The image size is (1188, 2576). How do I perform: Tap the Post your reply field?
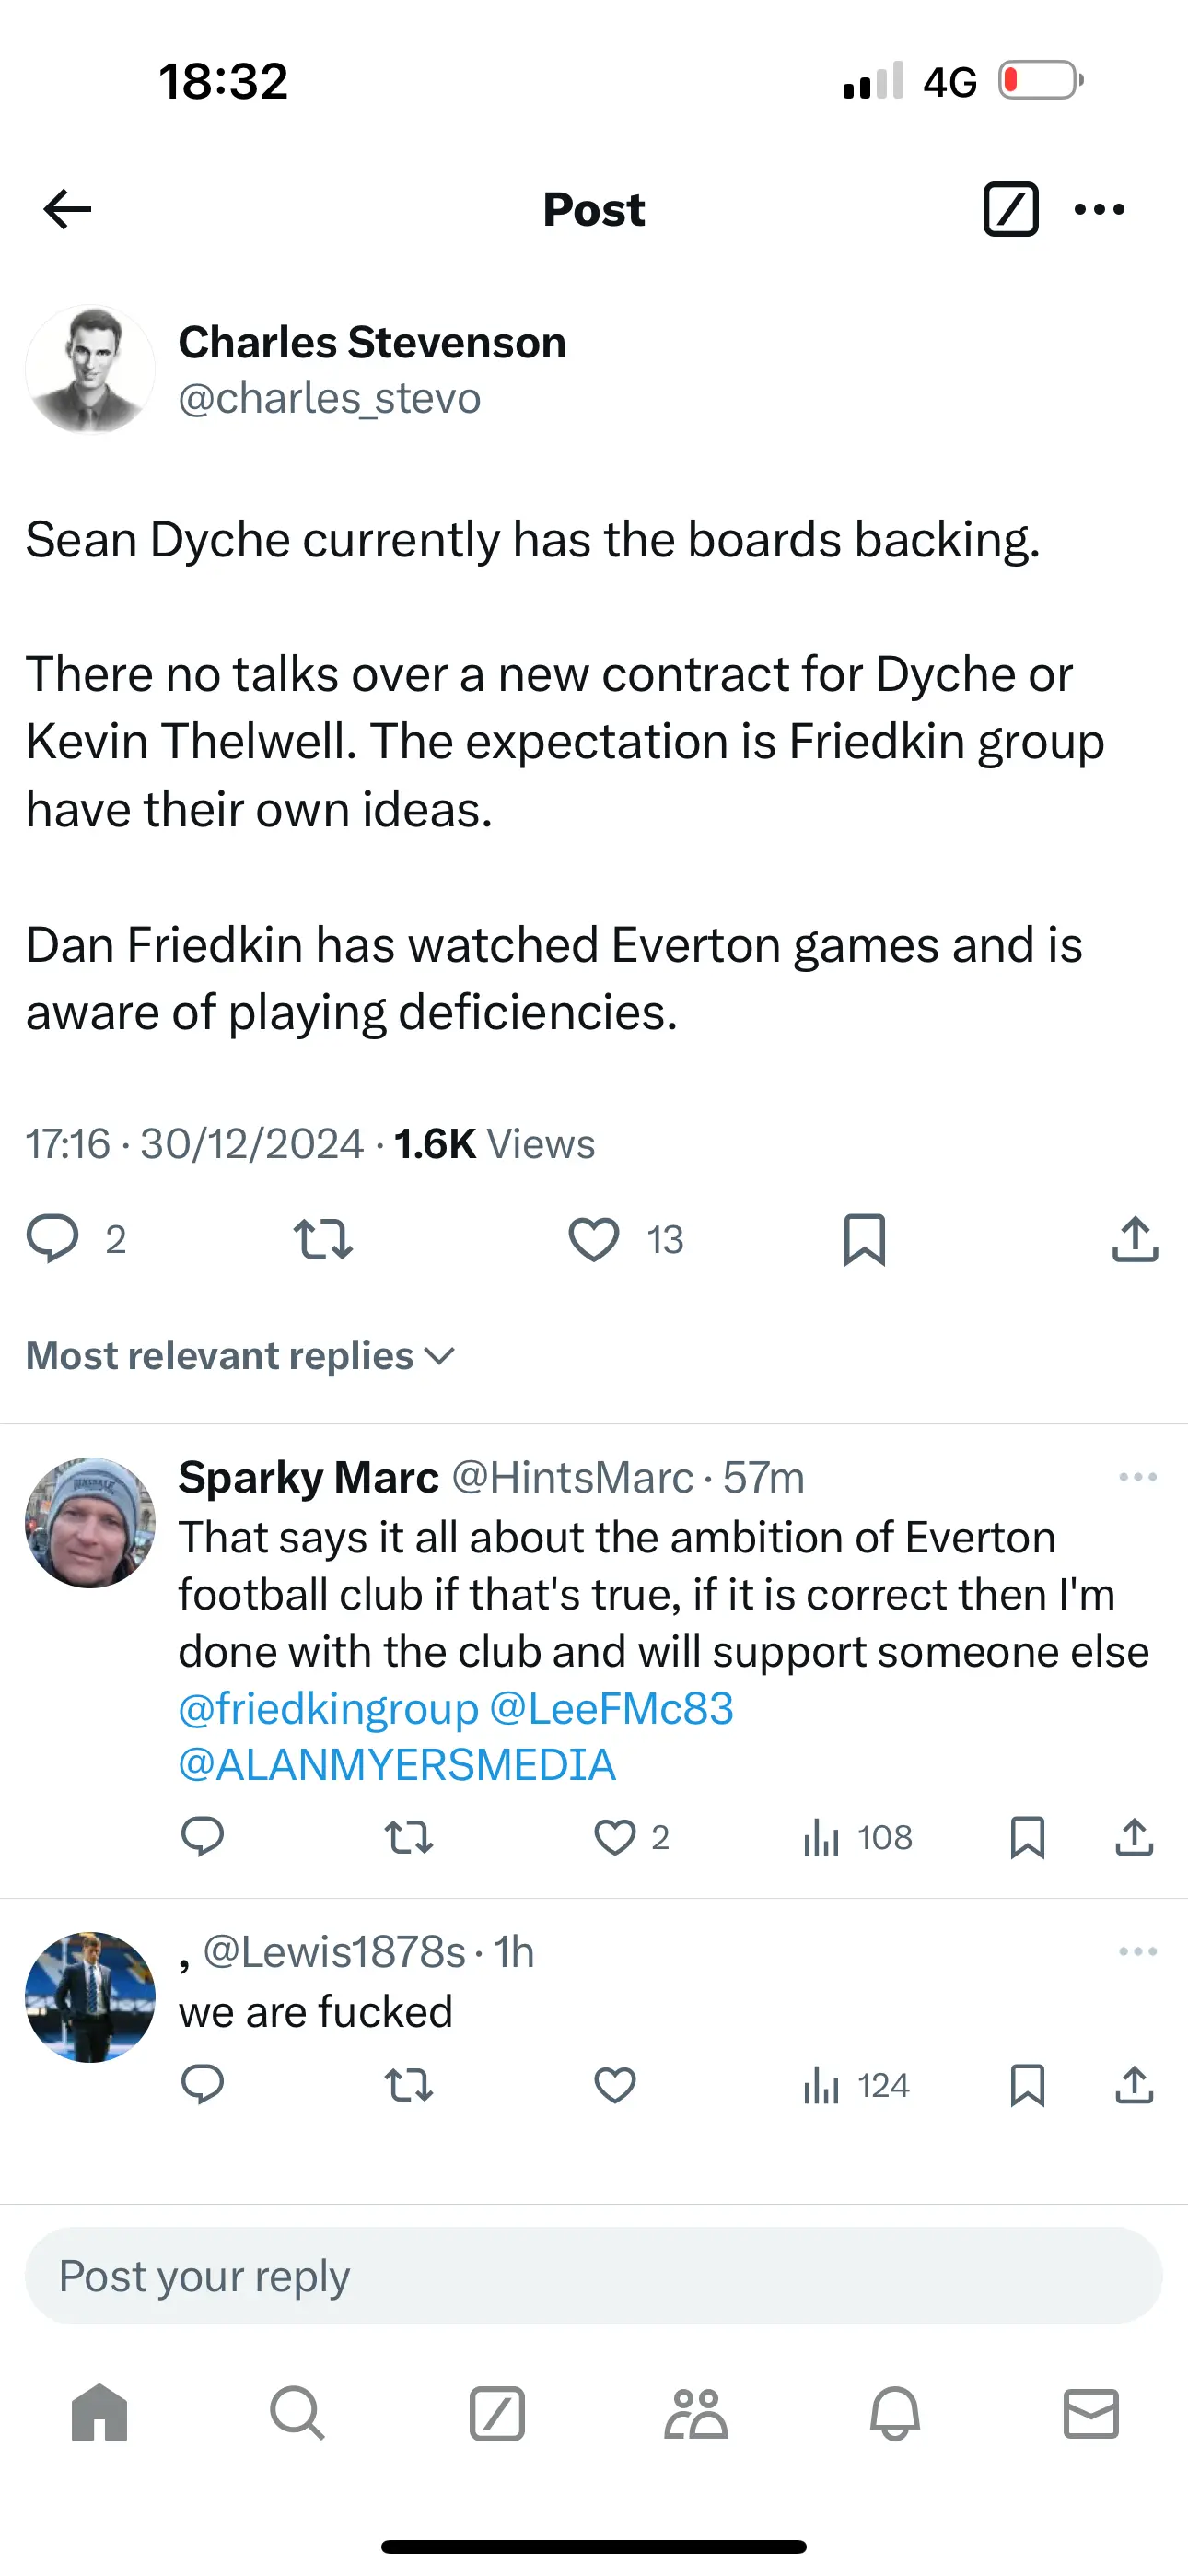point(594,2276)
